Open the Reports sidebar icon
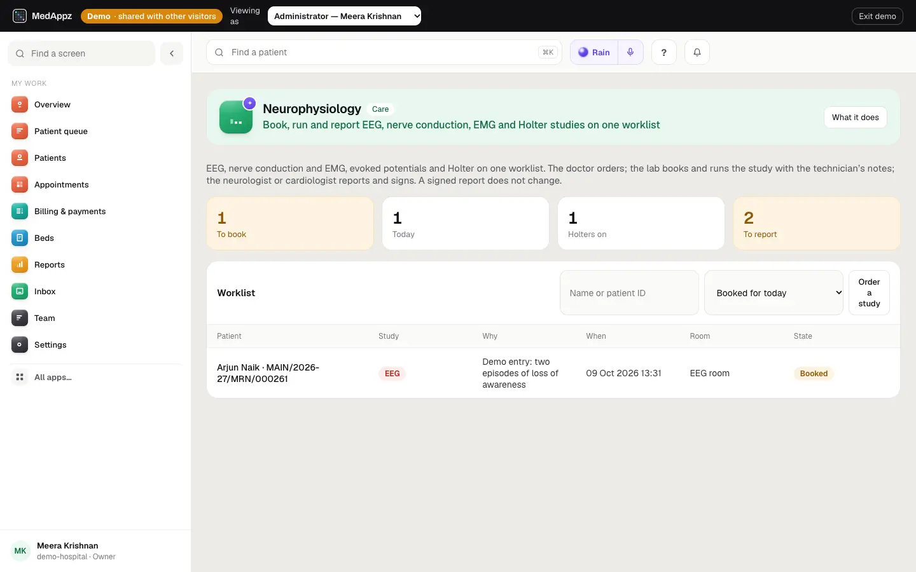Image resolution: width=916 pixels, height=572 pixels. coord(20,264)
